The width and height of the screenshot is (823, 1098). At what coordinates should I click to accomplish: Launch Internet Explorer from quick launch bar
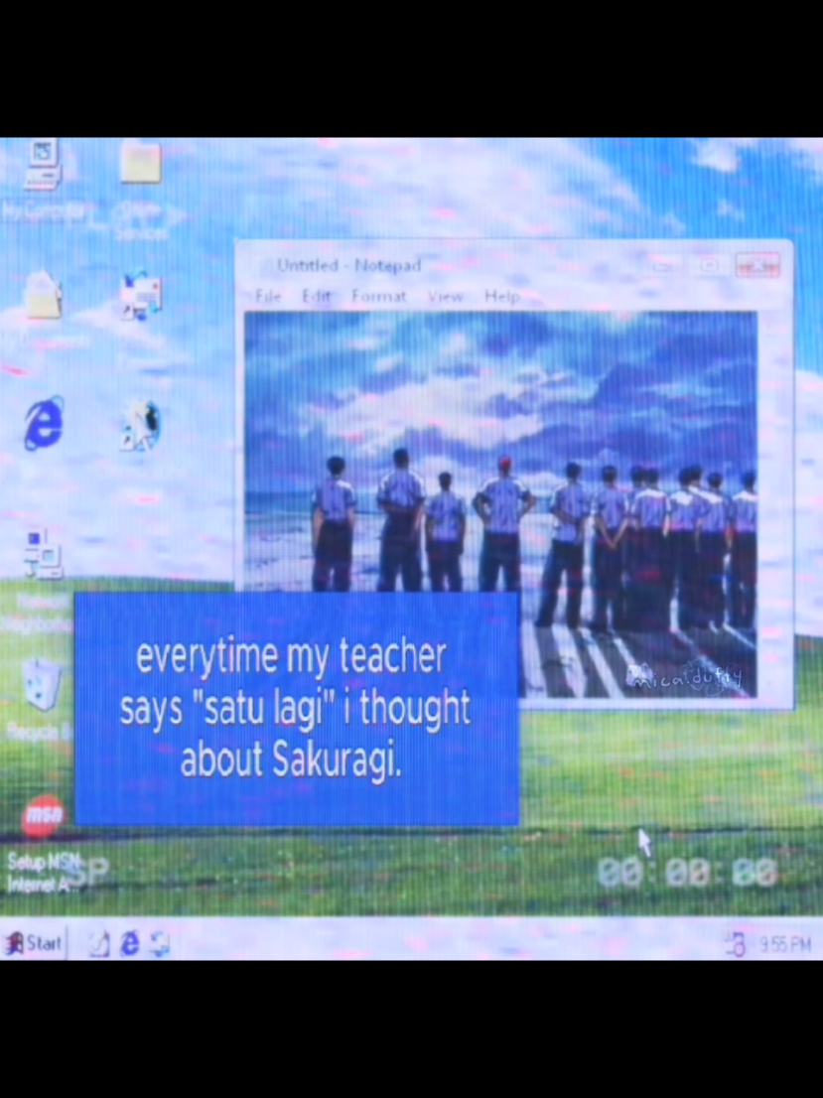coord(130,945)
